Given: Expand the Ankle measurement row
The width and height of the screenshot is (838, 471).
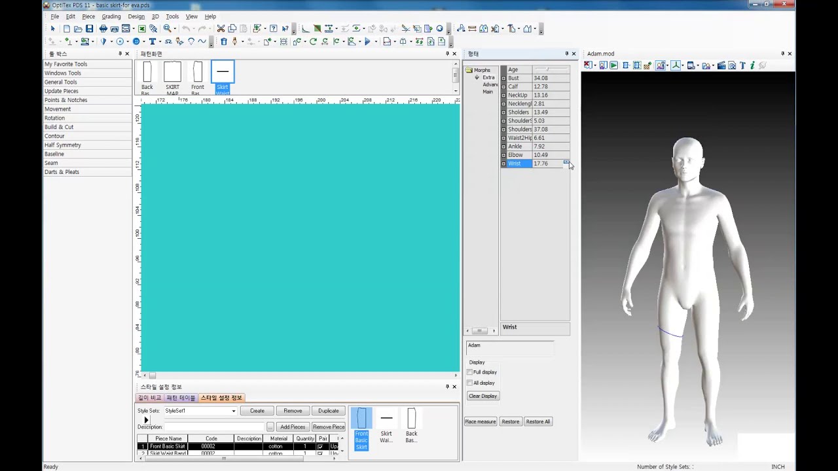Looking at the screenshot, I should [503, 147].
